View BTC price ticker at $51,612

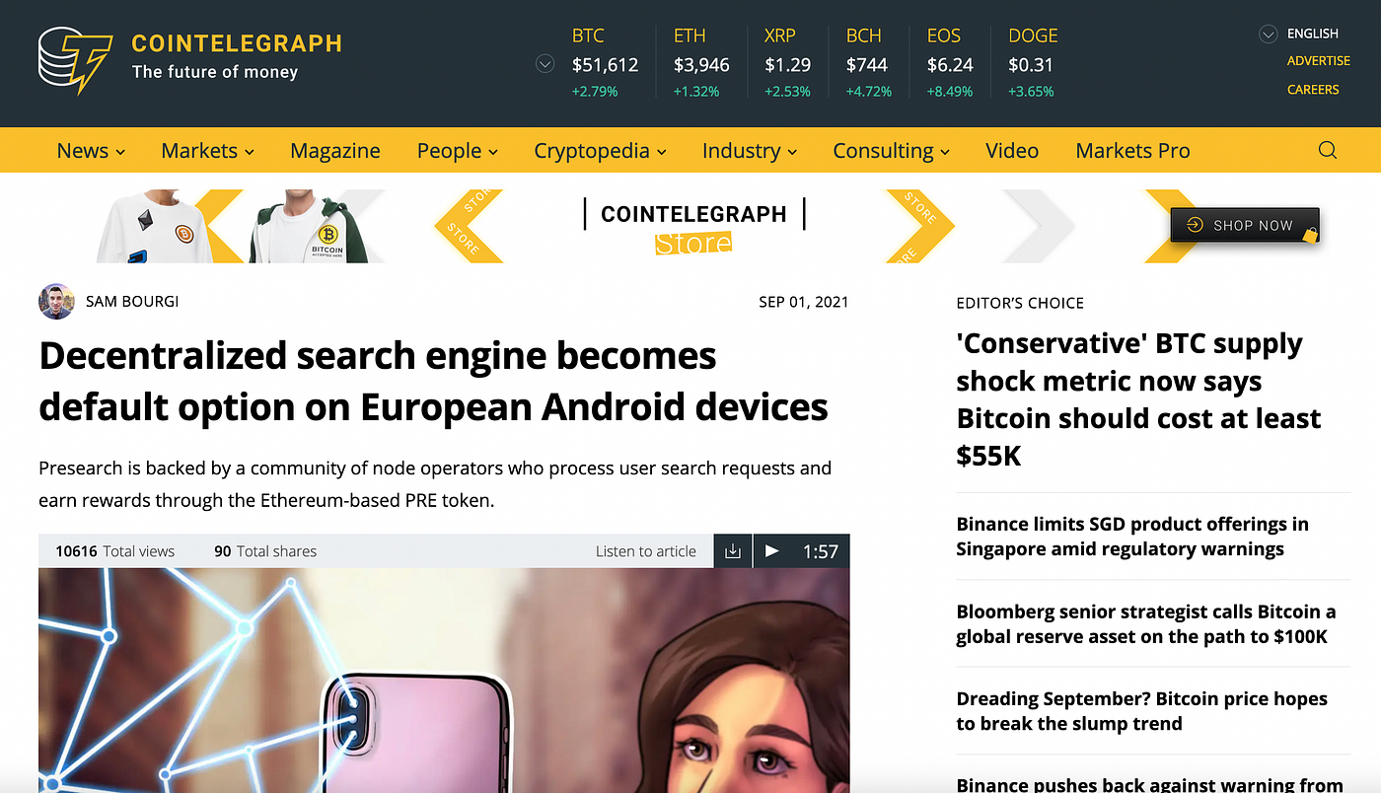click(605, 63)
